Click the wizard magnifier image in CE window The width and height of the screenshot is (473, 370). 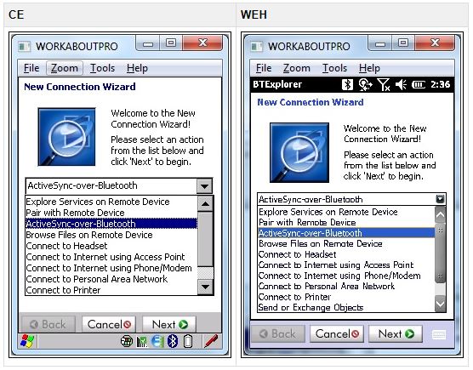pyautogui.click(x=66, y=137)
